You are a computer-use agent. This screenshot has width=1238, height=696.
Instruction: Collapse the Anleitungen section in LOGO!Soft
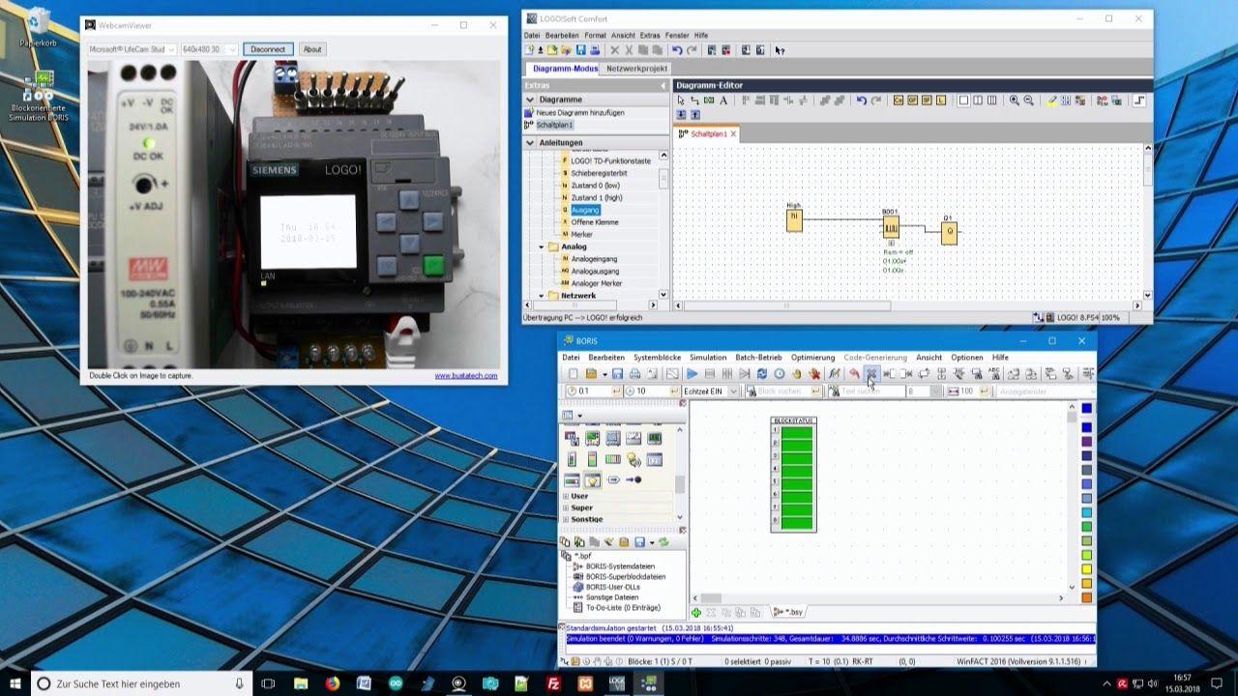coord(530,143)
